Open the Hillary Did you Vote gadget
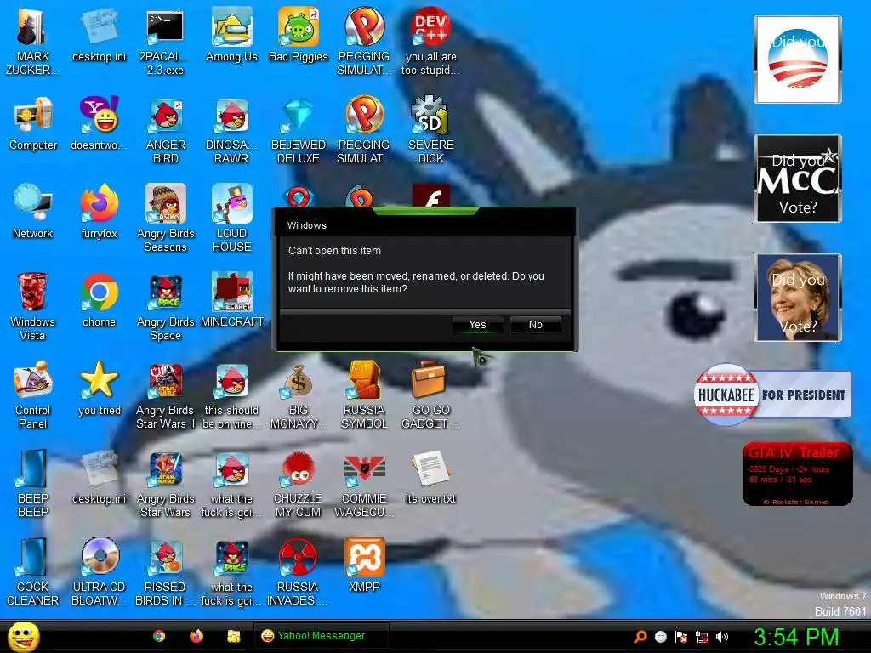 click(797, 297)
